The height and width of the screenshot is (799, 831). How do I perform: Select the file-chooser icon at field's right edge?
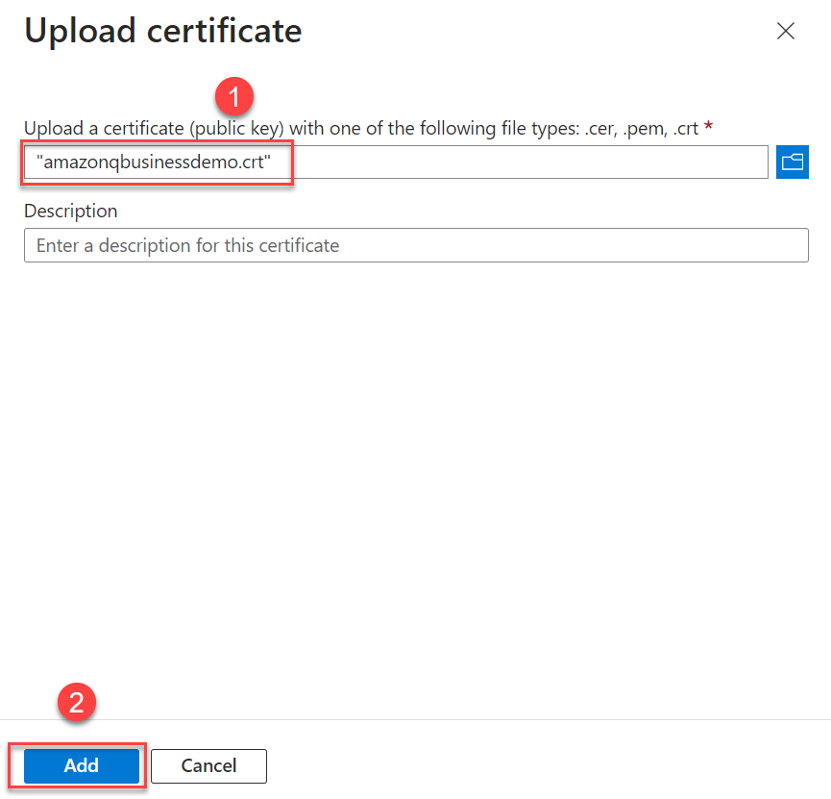tap(792, 162)
